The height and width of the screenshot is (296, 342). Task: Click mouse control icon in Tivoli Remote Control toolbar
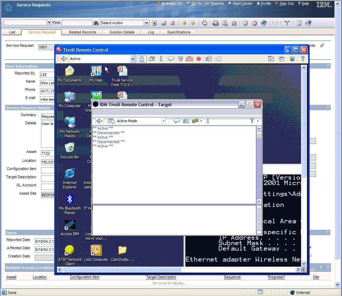tap(142, 59)
